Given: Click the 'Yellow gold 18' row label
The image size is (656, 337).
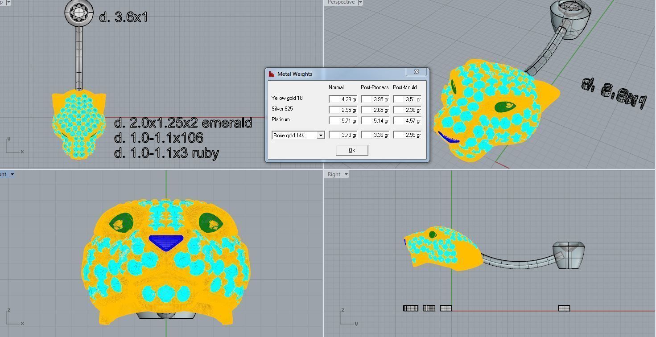Looking at the screenshot, I should pos(287,98).
